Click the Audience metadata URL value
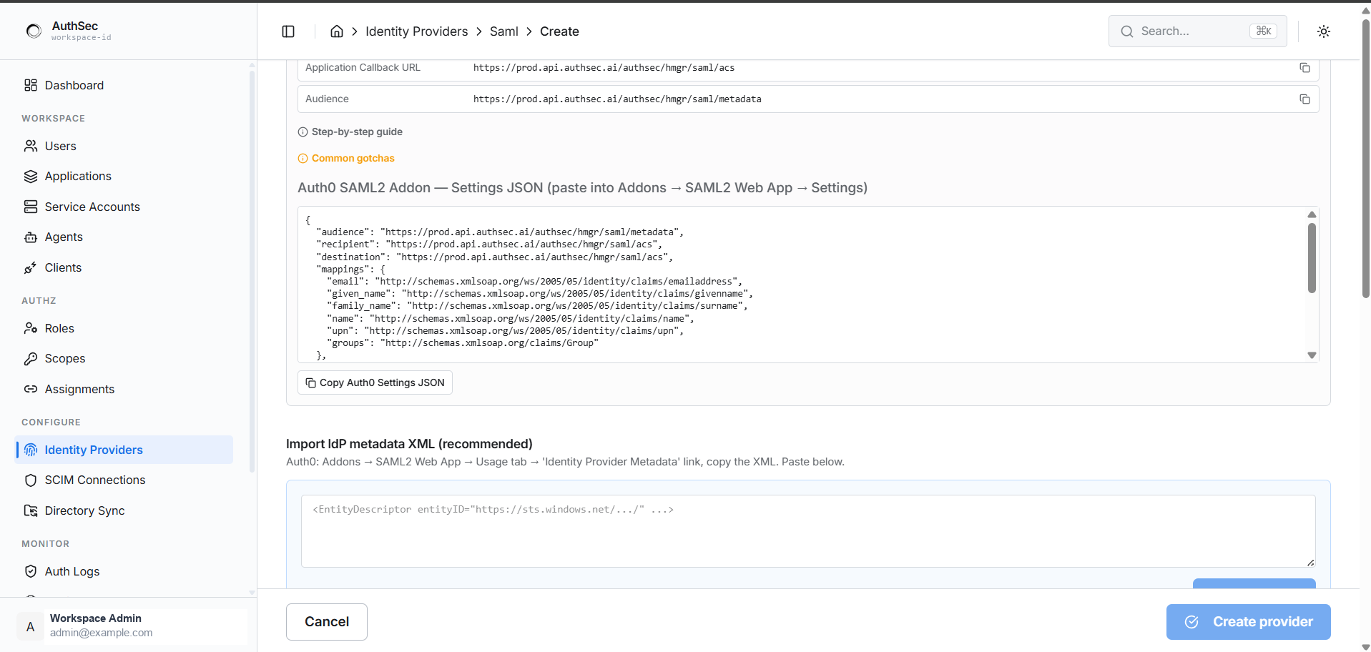Image resolution: width=1371 pixels, height=652 pixels. coord(617,99)
